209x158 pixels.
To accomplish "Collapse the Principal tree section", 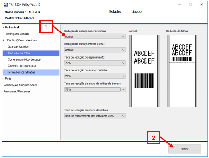I will coord(3,28).
